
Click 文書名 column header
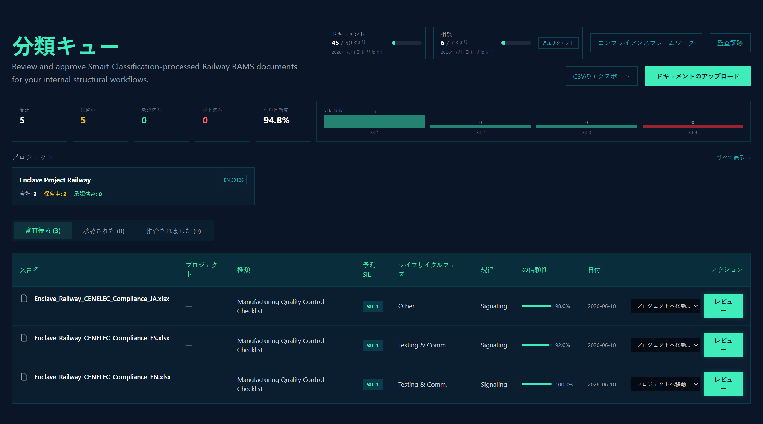click(x=29, y=270)
